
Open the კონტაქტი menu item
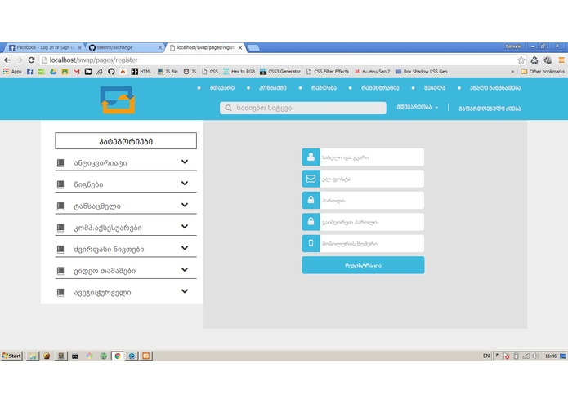click(x=273, y=88)
